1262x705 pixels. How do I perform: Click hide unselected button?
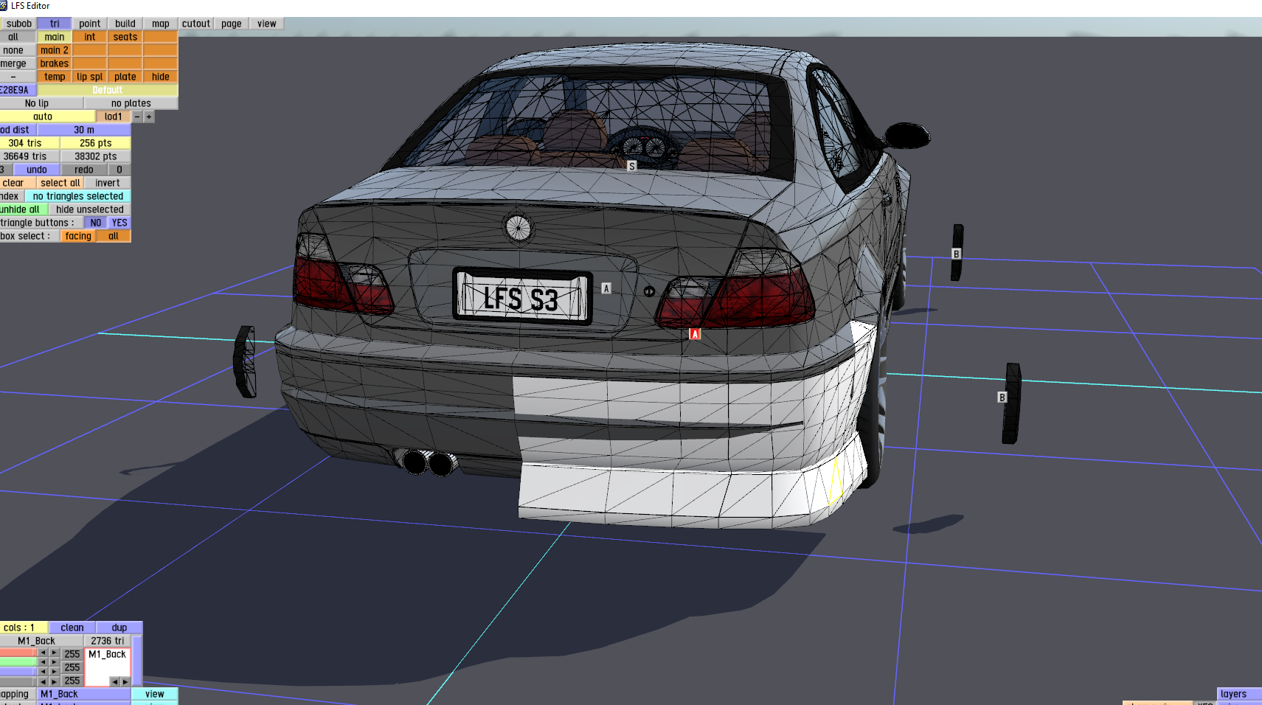(90, 209)
